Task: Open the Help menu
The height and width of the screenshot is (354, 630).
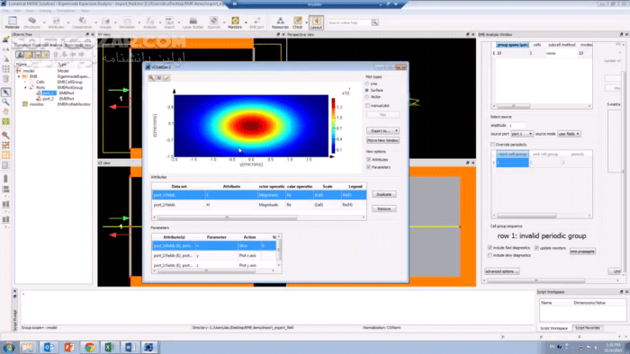Action: click(x=84, y=11)
